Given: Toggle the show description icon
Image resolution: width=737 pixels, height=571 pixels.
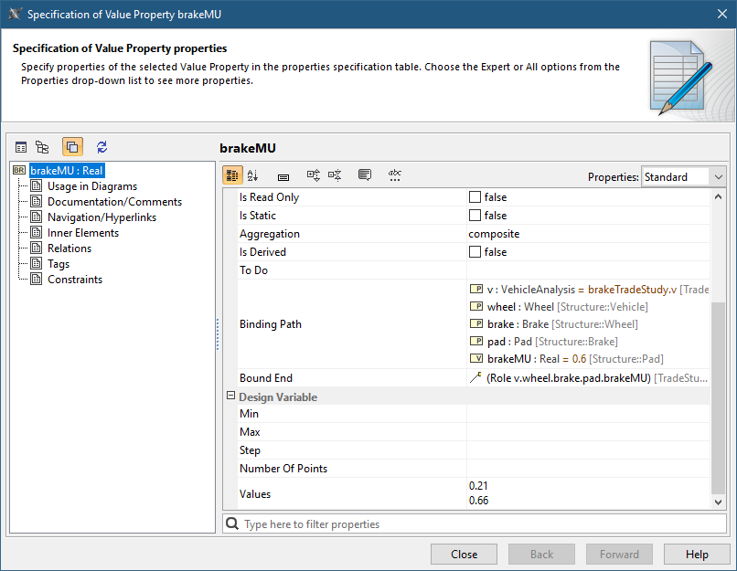Looking at the screenshot, I should click(365, 175).
